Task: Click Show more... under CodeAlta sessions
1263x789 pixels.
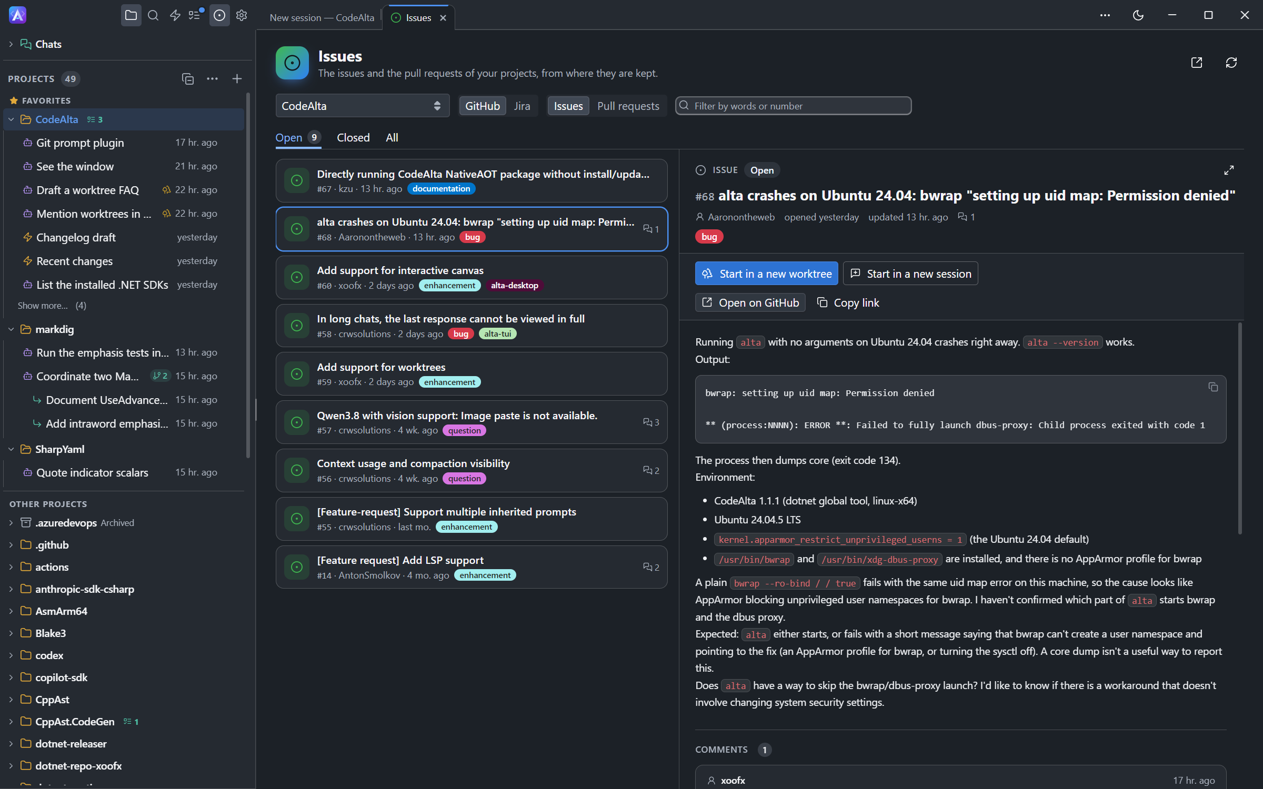Action: pos(43,306)
